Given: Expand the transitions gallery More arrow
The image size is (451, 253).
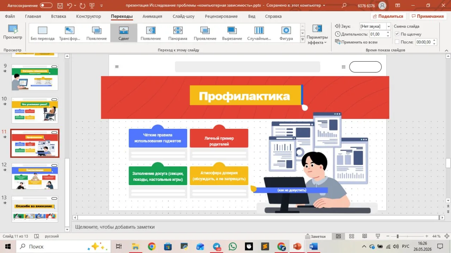Looking at the screenshot, I should 302,40.
